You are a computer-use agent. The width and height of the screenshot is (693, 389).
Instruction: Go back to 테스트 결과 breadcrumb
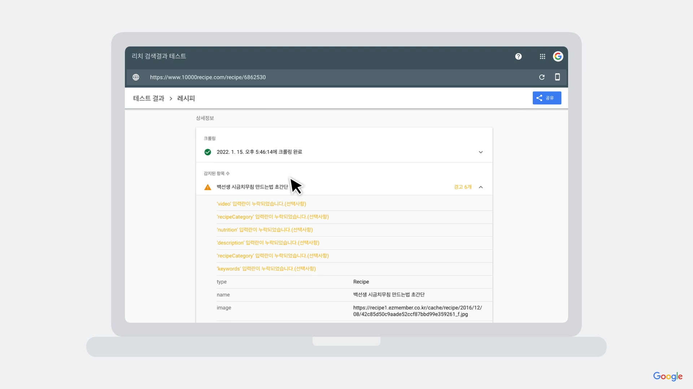pos(149,98)
